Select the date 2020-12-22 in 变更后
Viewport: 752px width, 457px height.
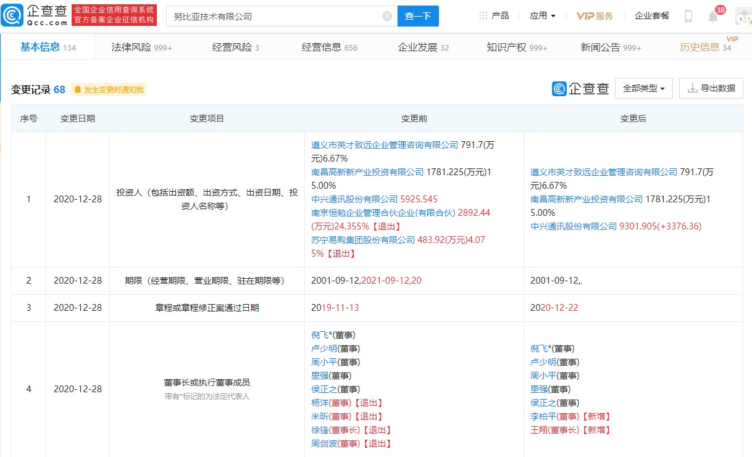(554, 308)
